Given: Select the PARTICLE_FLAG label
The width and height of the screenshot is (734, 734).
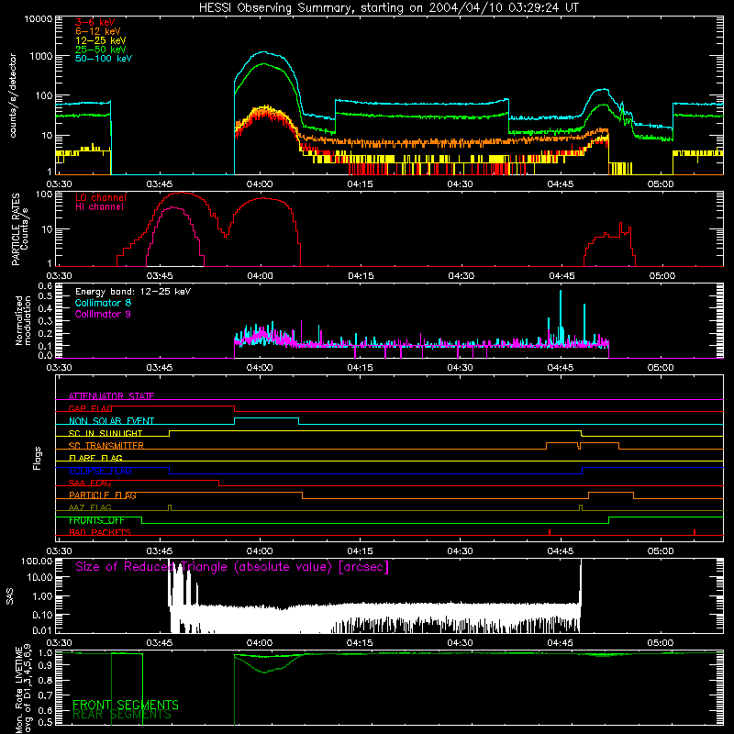Looking at the screenshot, I should coord(103,495).
